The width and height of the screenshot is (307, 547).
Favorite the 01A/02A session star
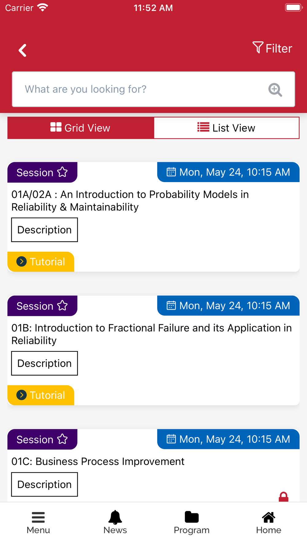coord(63,172)
